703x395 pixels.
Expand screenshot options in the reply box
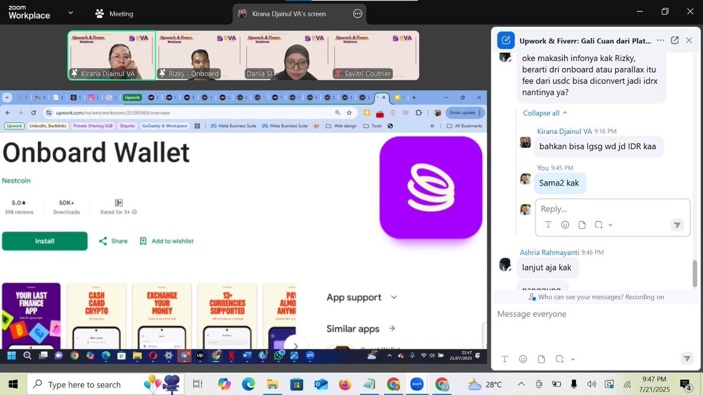point(610,225)
